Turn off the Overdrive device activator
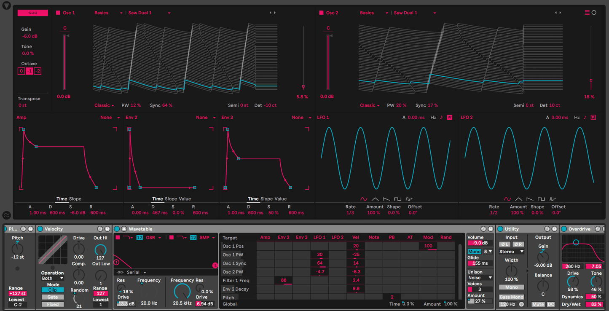Viewport: 609px width, 311px height. [564, 229]
